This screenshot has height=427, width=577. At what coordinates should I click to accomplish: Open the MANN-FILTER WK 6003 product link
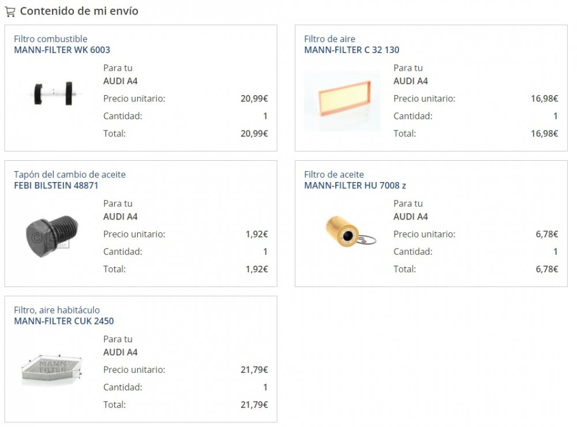click(x=62, y=50)
